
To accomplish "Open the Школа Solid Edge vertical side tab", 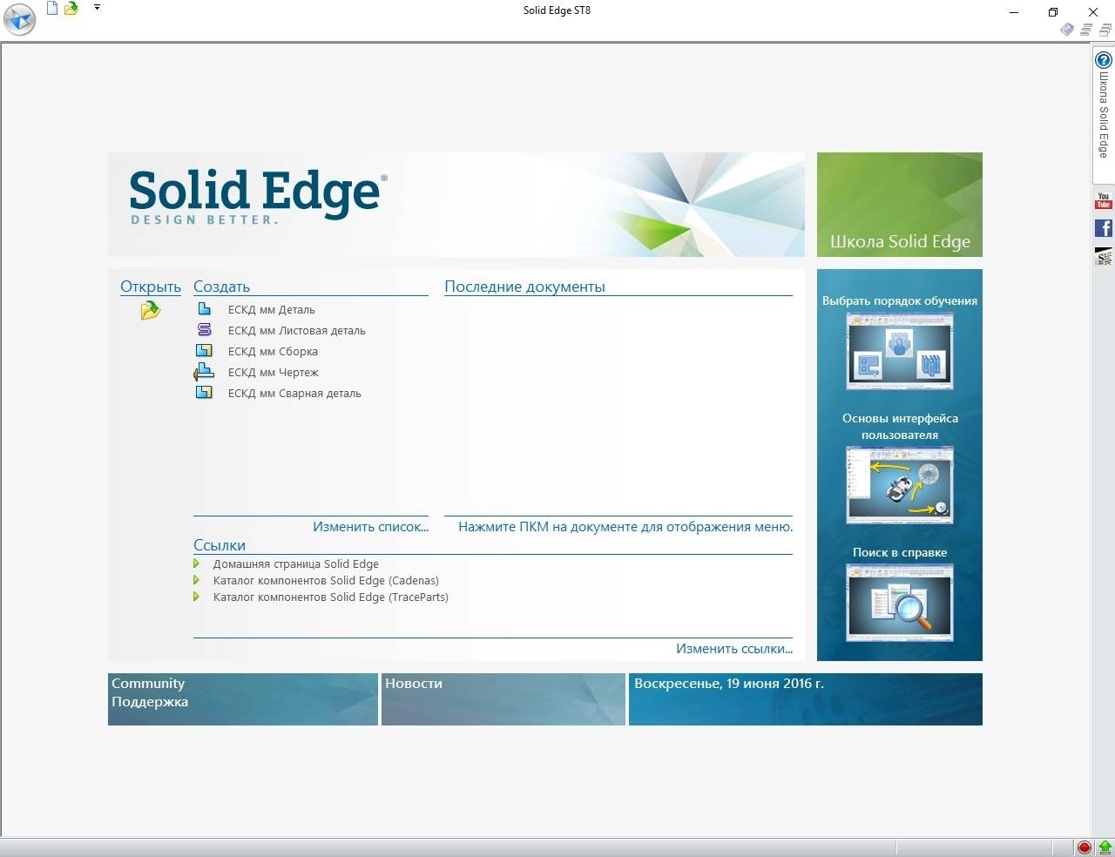I will tap(1104, 115).
